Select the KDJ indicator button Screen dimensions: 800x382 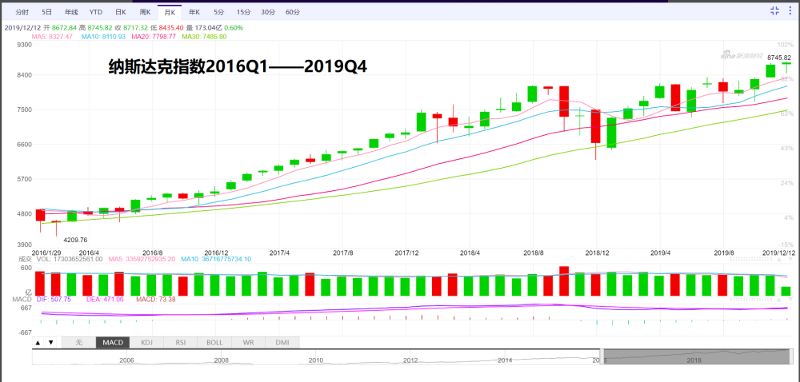coord(146,342)
